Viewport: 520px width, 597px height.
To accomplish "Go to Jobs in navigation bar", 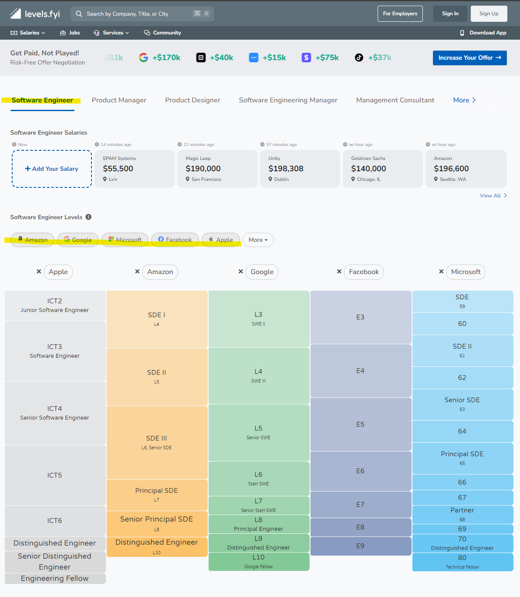I will (x=70, y=33).
